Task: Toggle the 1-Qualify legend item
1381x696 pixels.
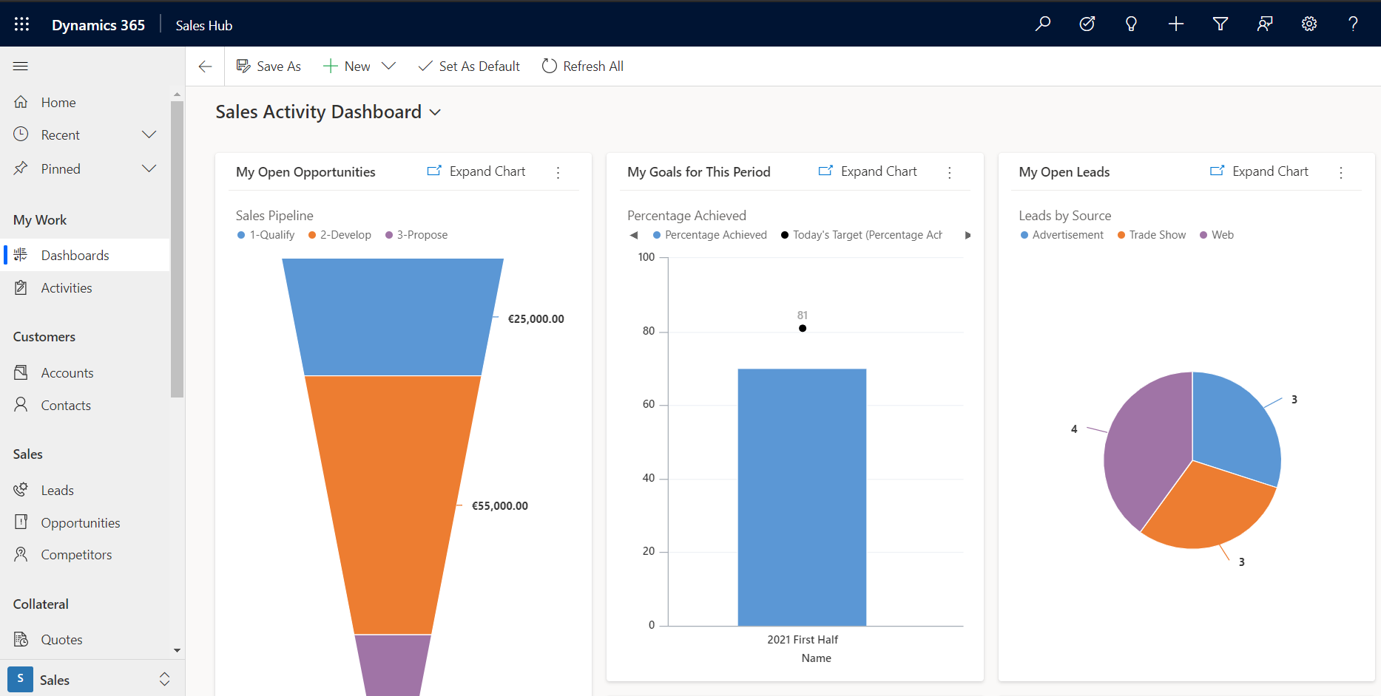Action: pyautogui.click(x=266, y=235)
